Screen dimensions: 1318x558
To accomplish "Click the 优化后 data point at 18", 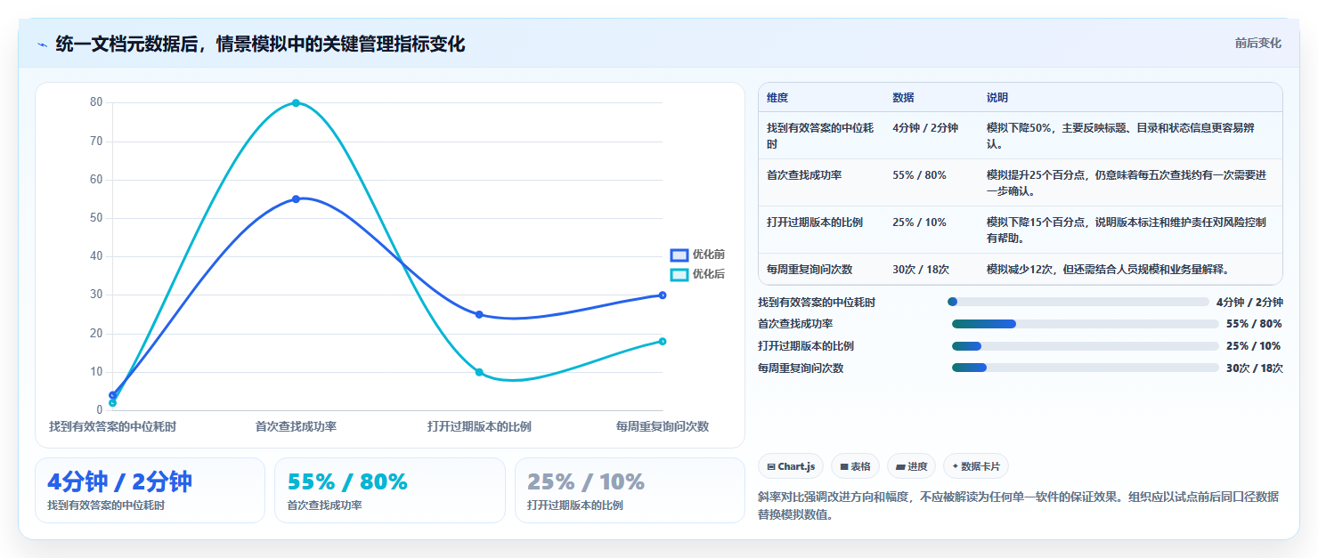I will tap(663, 342).
